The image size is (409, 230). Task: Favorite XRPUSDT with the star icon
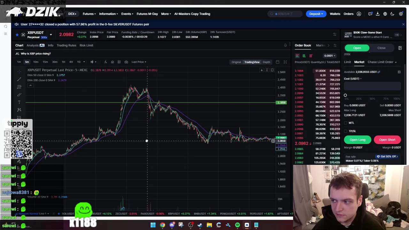click(x=17, y=34)
